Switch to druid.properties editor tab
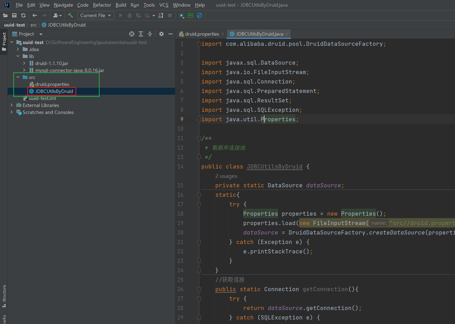 pos(202,34)
